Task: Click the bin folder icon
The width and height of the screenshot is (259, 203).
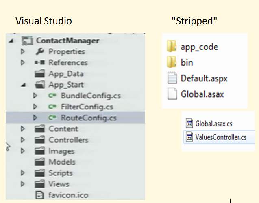Action: (x=172, y=62)
